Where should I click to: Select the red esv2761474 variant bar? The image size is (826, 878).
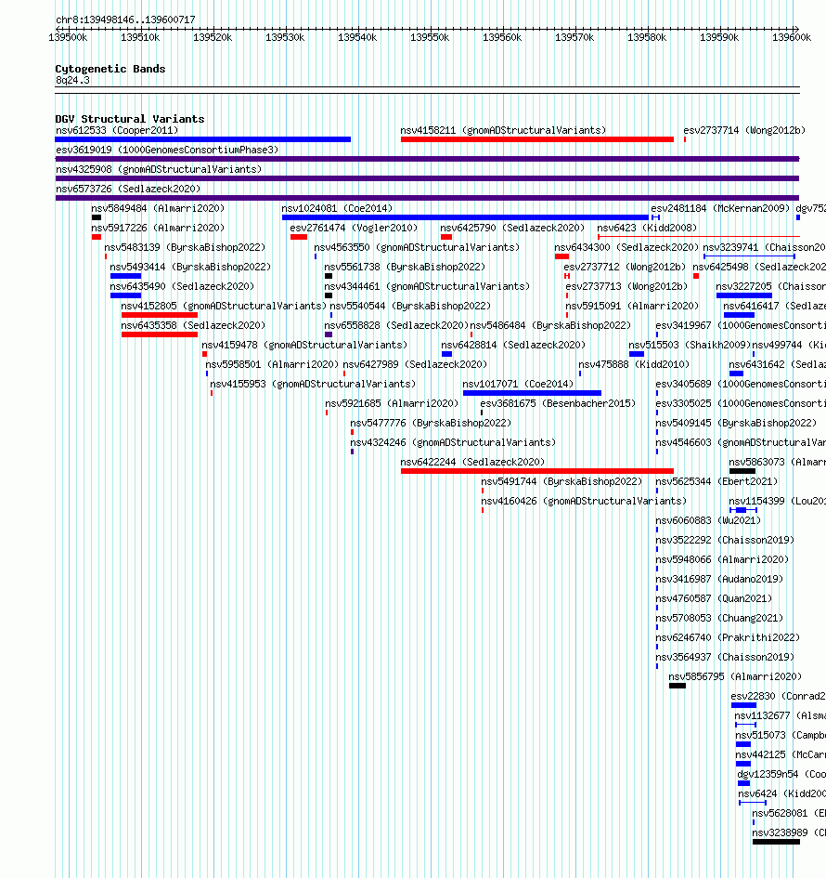[299, 237]
